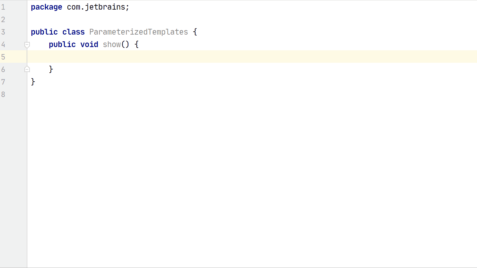The width and height of the screenshot is (477, 268).
Task: Click the class keyword on line 3
Action: (x=74, y=32)
